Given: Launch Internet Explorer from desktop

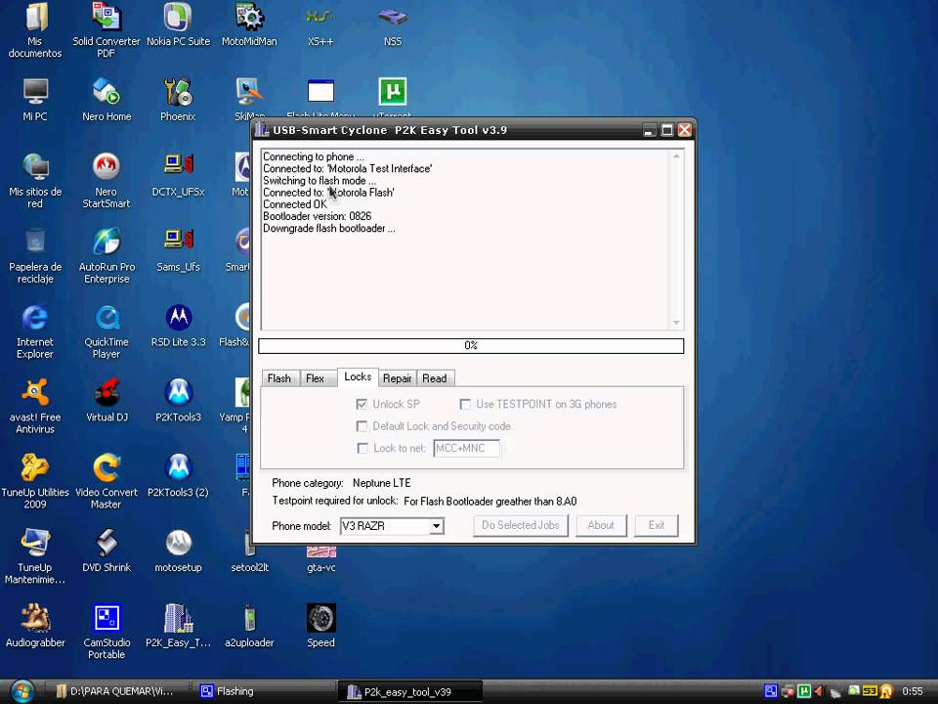Looking at the screenshot, I should click(x=35, y=331).
